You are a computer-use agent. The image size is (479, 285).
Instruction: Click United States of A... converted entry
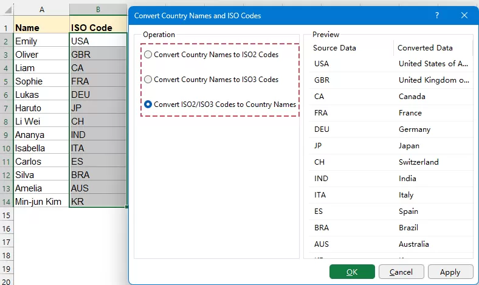tap(433, 64)
